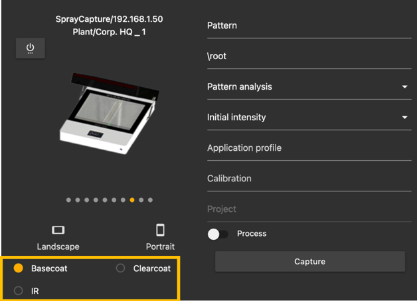Click the last carousel dot indicator
417x301 pixels.
151,199
